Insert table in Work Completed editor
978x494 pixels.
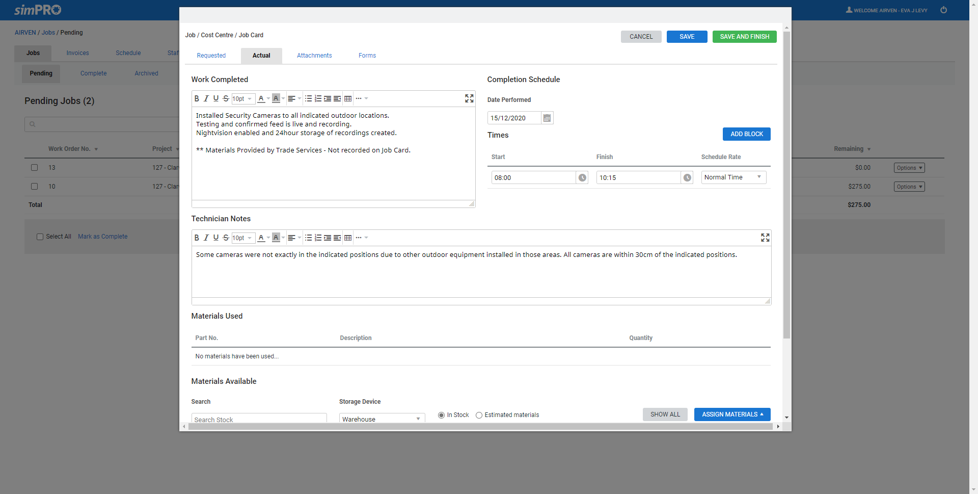(x=348, y=98)
